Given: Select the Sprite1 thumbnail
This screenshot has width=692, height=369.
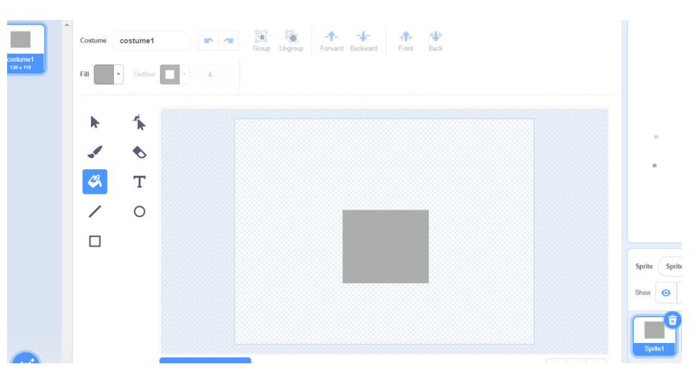Looking at the screenshot, I should (654, 335).
